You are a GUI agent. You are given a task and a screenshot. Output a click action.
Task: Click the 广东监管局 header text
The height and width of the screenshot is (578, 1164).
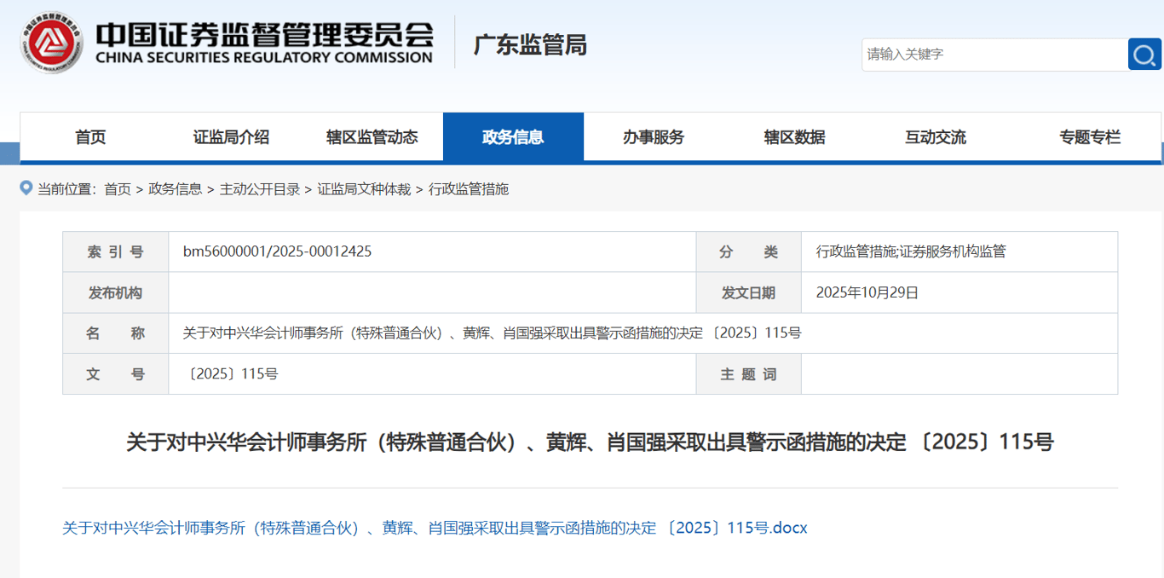point(530,44)
